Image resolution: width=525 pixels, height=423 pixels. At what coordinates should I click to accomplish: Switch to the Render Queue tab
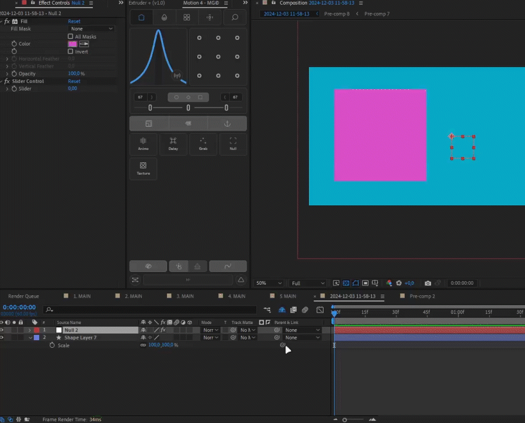point(23,296)
